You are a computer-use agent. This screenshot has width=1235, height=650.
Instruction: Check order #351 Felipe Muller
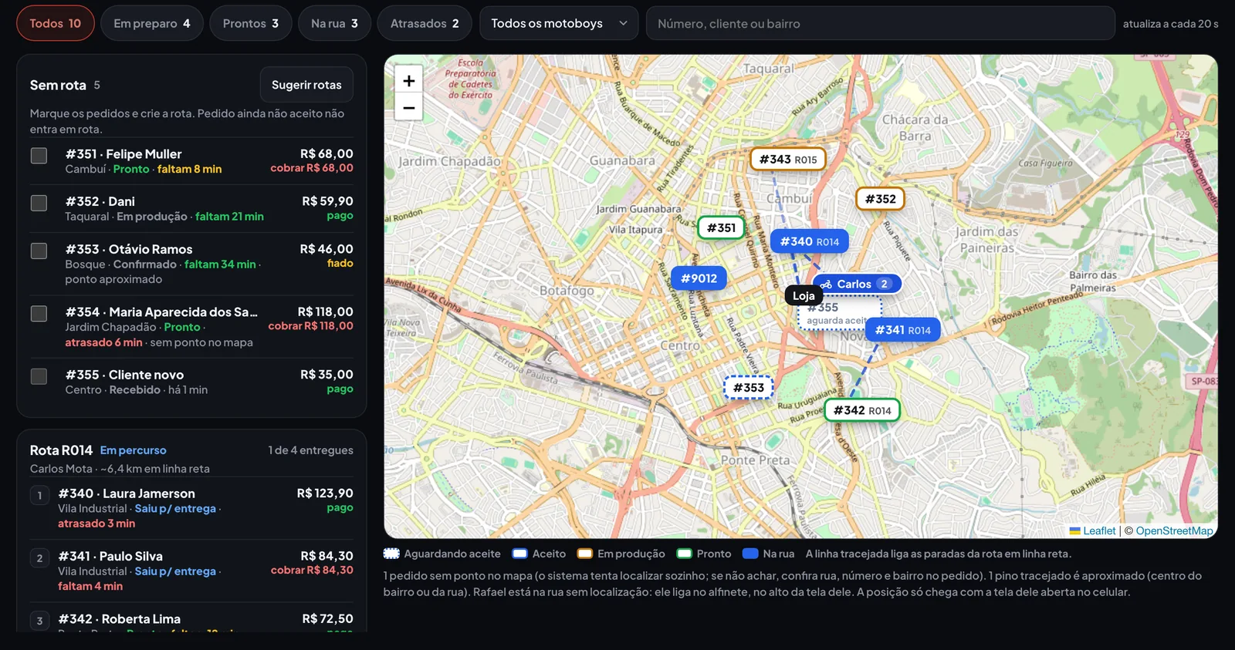coord(39,156)
